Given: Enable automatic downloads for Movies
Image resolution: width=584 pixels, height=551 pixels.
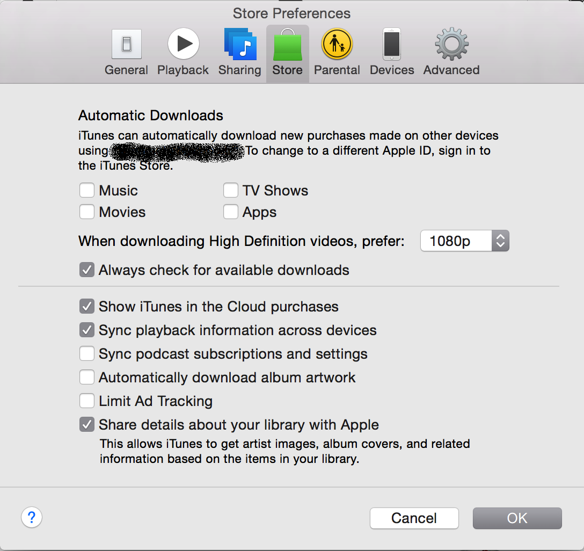Looking at the screenshot, I should 87,212.
